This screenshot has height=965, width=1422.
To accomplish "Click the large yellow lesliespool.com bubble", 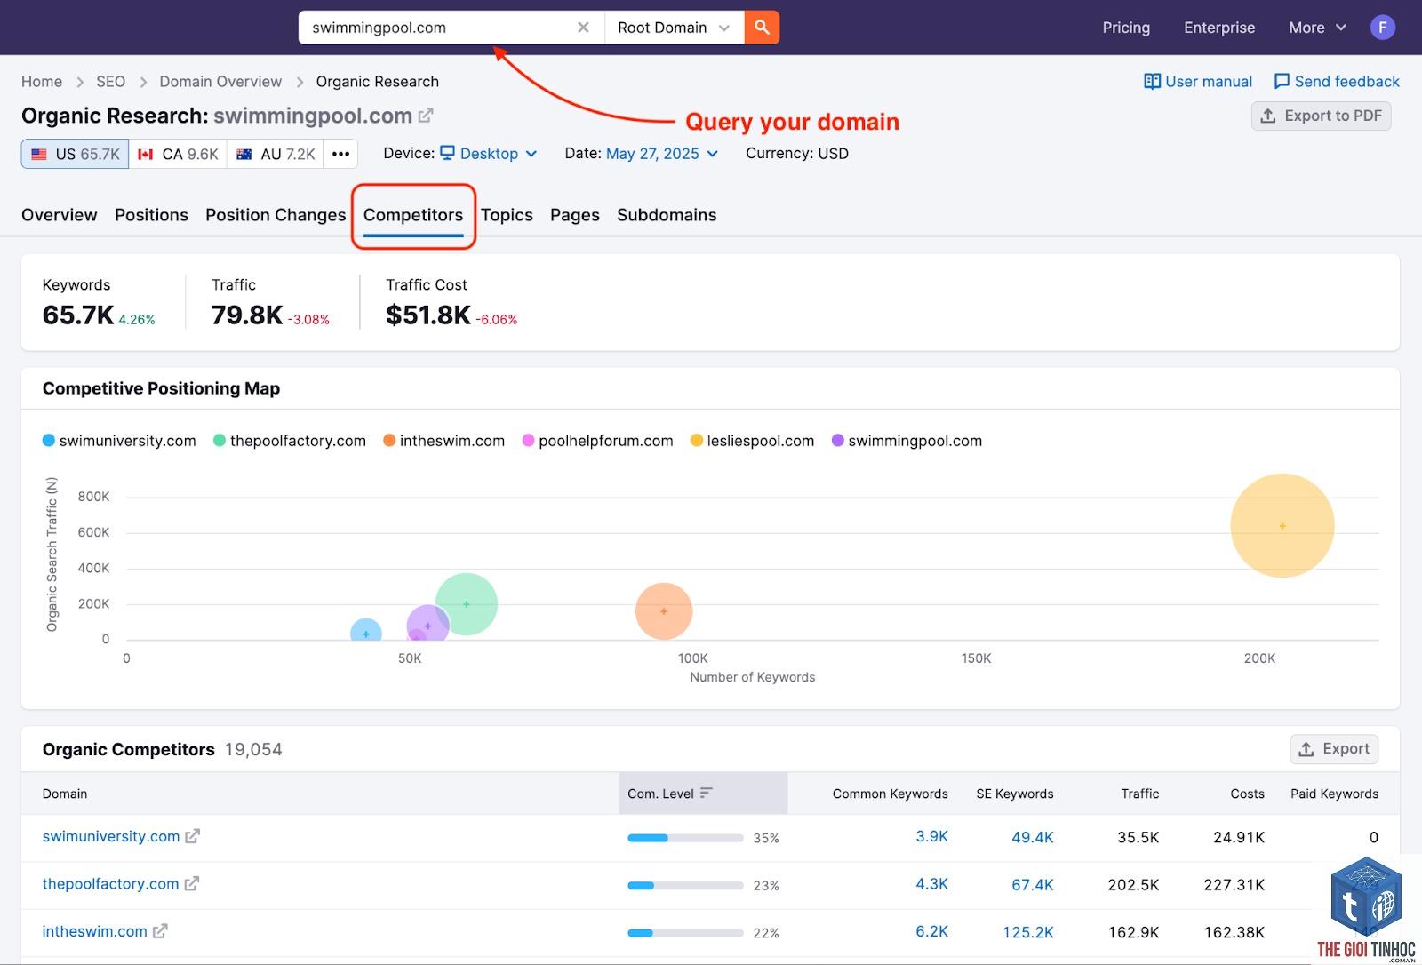I will tap(1282, 526).
